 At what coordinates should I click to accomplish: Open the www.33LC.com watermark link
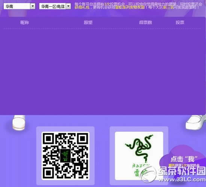tap(182, 179)
